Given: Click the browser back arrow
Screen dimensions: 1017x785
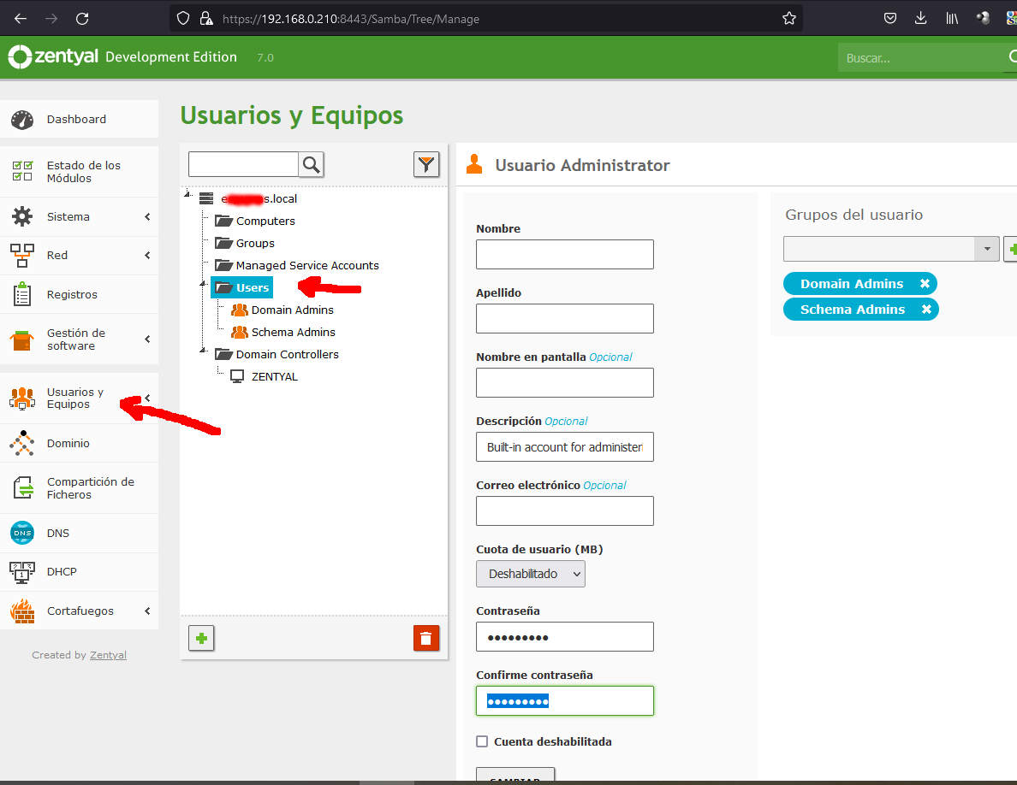Looking at the screenshot, I should [21, 19].
